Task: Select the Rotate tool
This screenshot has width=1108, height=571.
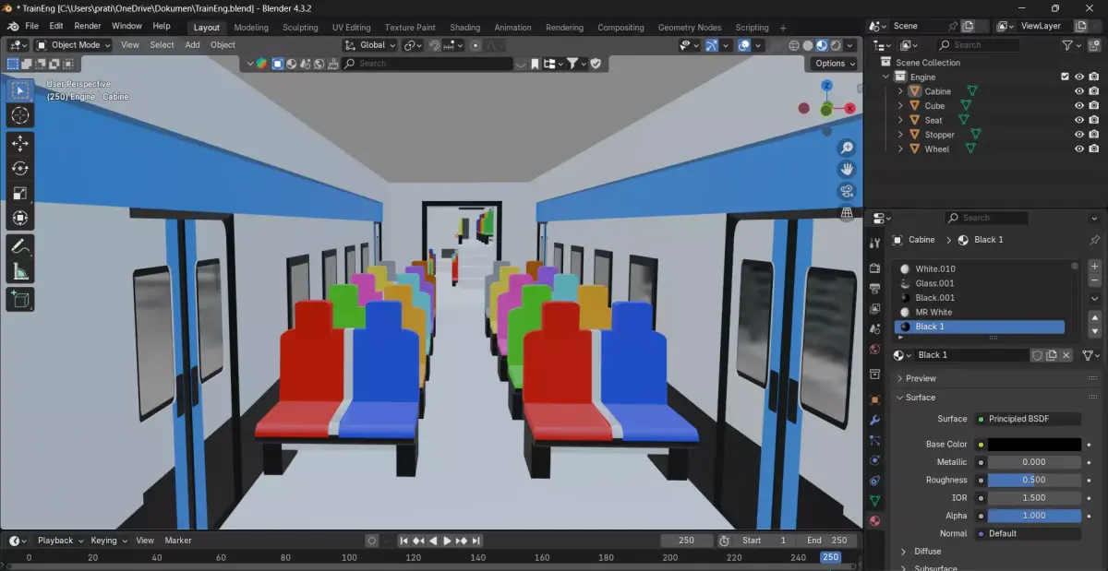Action: coord(20,169)
